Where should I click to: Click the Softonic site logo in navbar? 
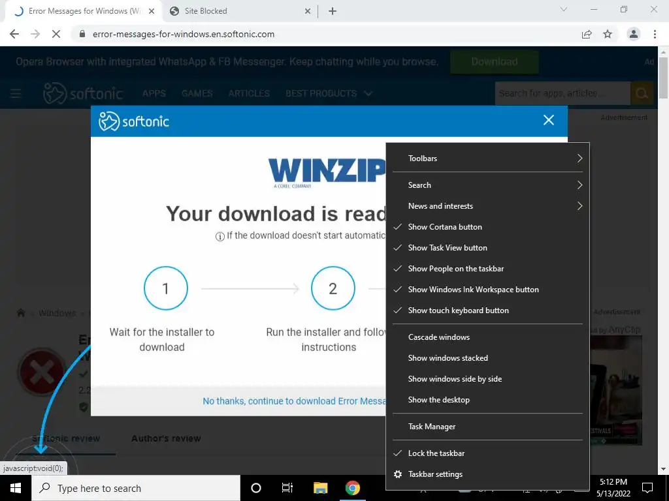pos(83,93)
